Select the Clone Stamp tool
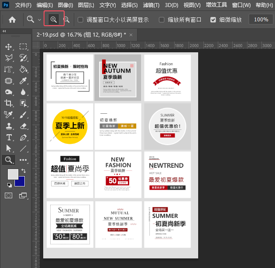 8,126
